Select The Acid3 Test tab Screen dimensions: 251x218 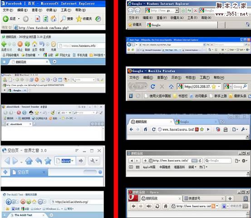27,215
